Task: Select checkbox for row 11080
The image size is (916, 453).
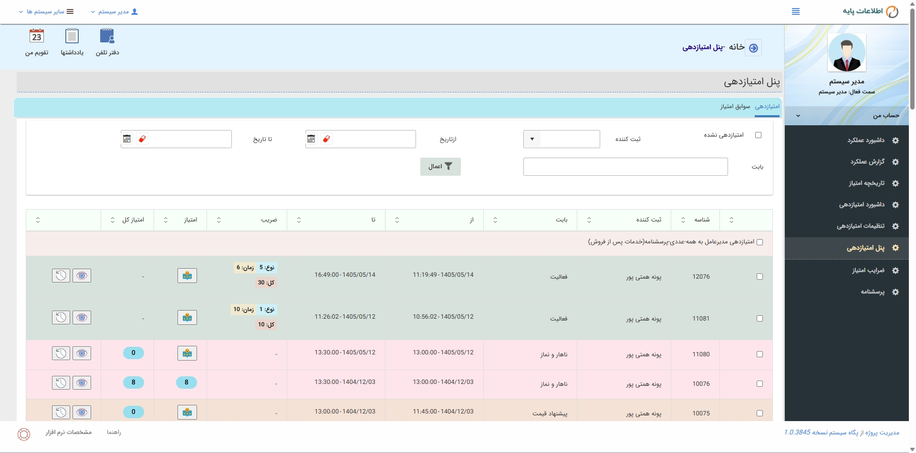Action: pos(760,354)
